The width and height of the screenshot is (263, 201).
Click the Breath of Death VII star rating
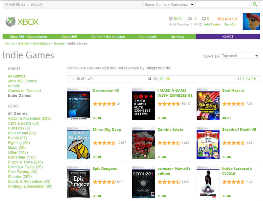[x=234, y=143]
